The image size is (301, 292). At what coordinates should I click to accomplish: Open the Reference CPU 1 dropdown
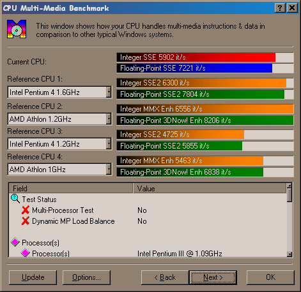pos(109,92)
